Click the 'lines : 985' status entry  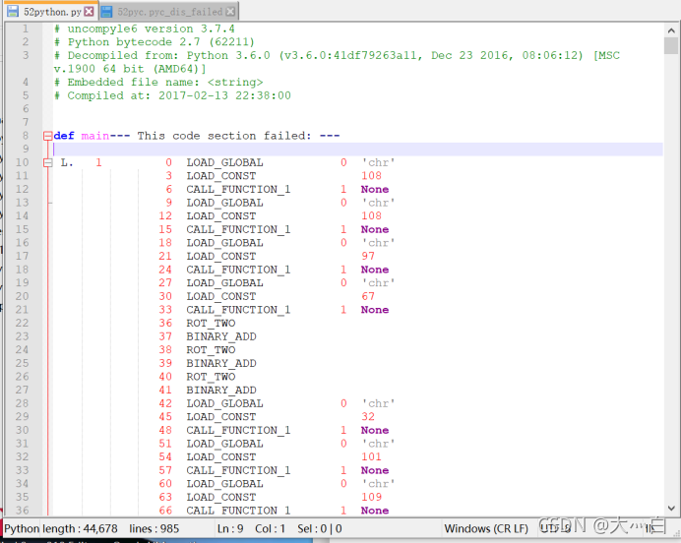(x=154, y=528)
